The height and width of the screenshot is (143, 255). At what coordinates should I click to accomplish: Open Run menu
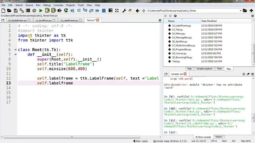(38, 5)
